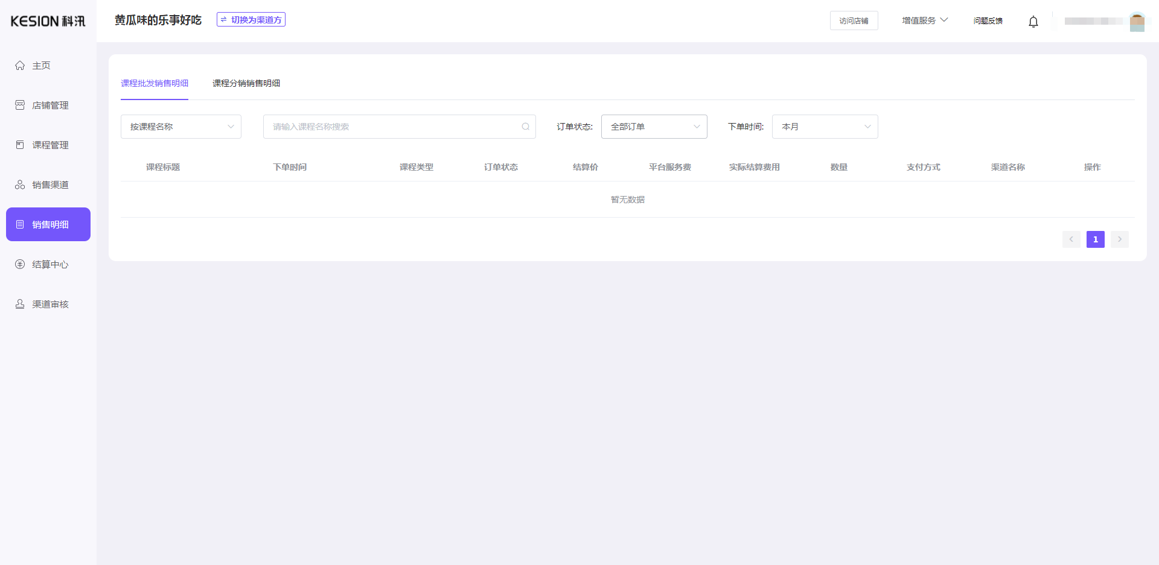Viewport: 1159px width, 565px height.
Task: Open the 问题反馈 link
Action: [x=988, y=21]
